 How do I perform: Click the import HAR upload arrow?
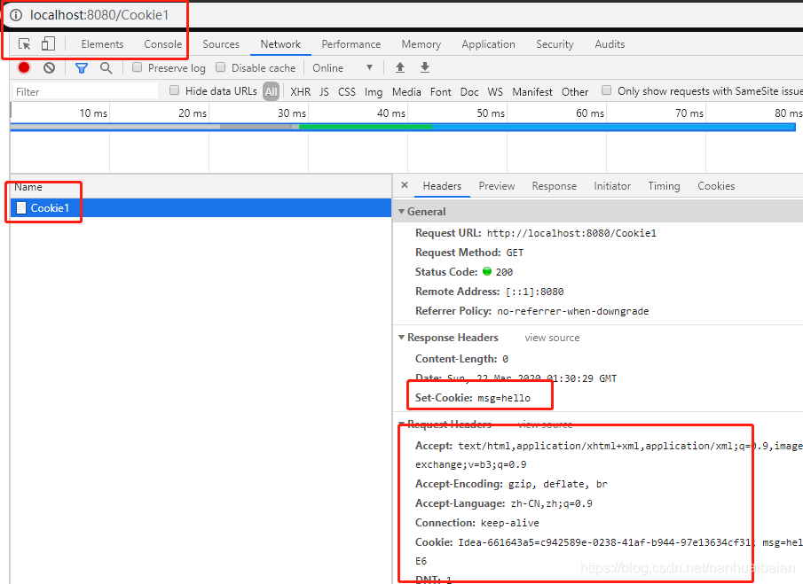(400, 67)
